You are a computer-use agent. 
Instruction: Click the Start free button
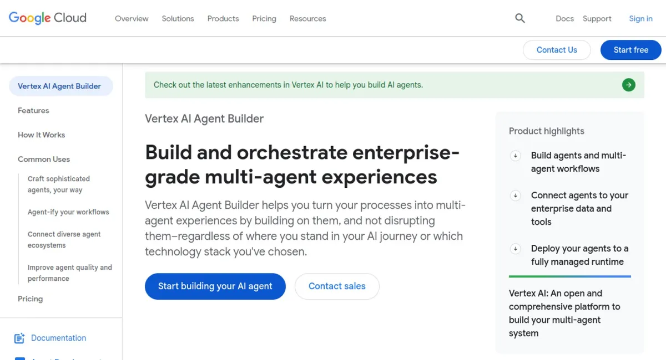(631, 50)
